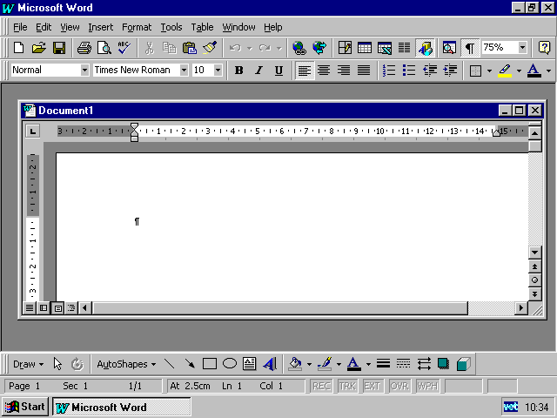Toggle Bold formatting
Image resolution: width=557 pixels, height=418 pixels.
(239, 71)
